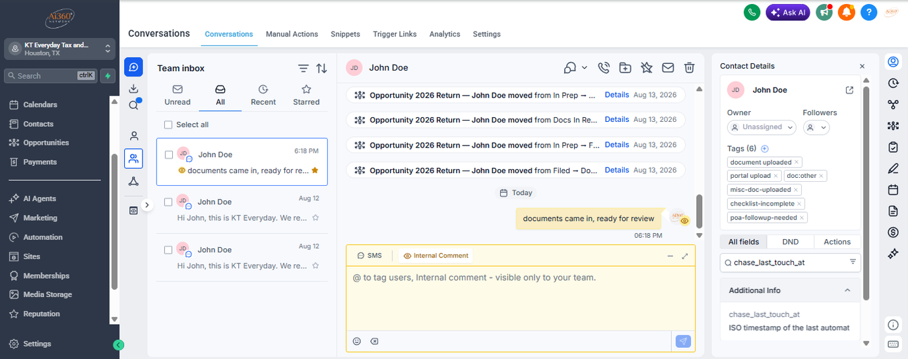Click the sidebar Search field
Viewport: 908px width, 359px height.
pyautogui.click(x=51, y=76)
